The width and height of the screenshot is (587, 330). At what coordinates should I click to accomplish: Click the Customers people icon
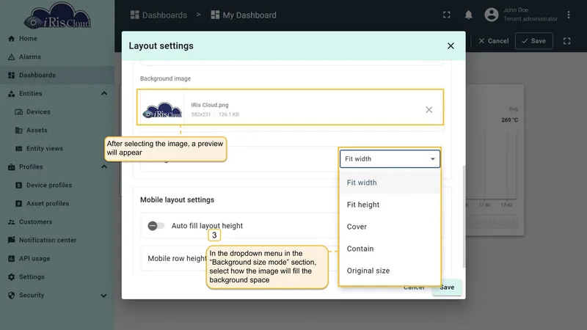coord(11,222)
